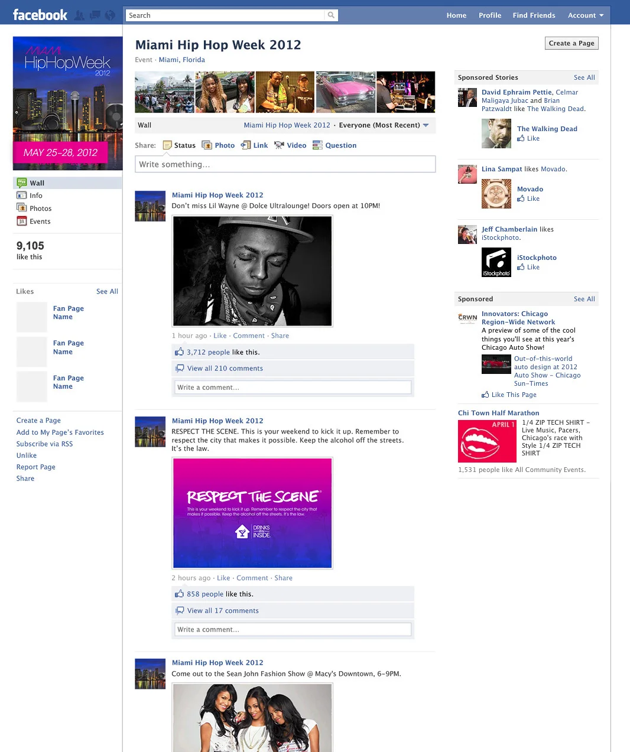Focus comment box under Lil Wayne post
This screenshot has width=630, height=752.
[x=293, y=388]
